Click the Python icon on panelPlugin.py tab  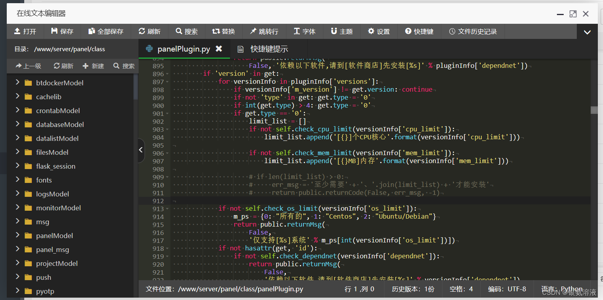coord(150,49)
